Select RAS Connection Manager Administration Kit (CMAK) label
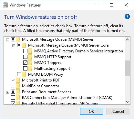Image resolution: width=134 pixels, height=119 pixels. 67,98
